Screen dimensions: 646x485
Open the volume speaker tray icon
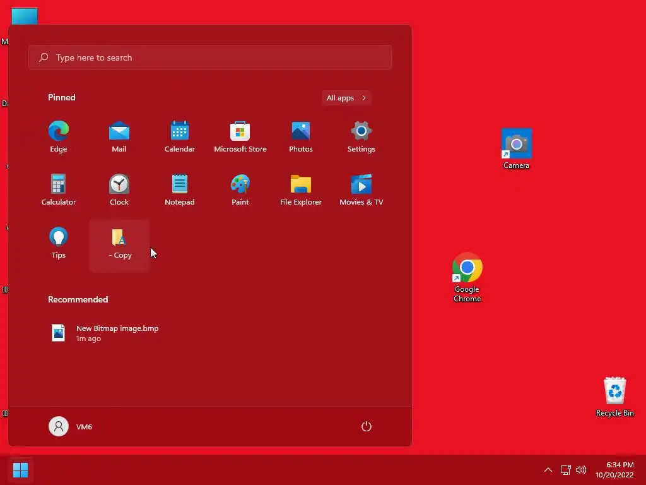pos(581,470)
